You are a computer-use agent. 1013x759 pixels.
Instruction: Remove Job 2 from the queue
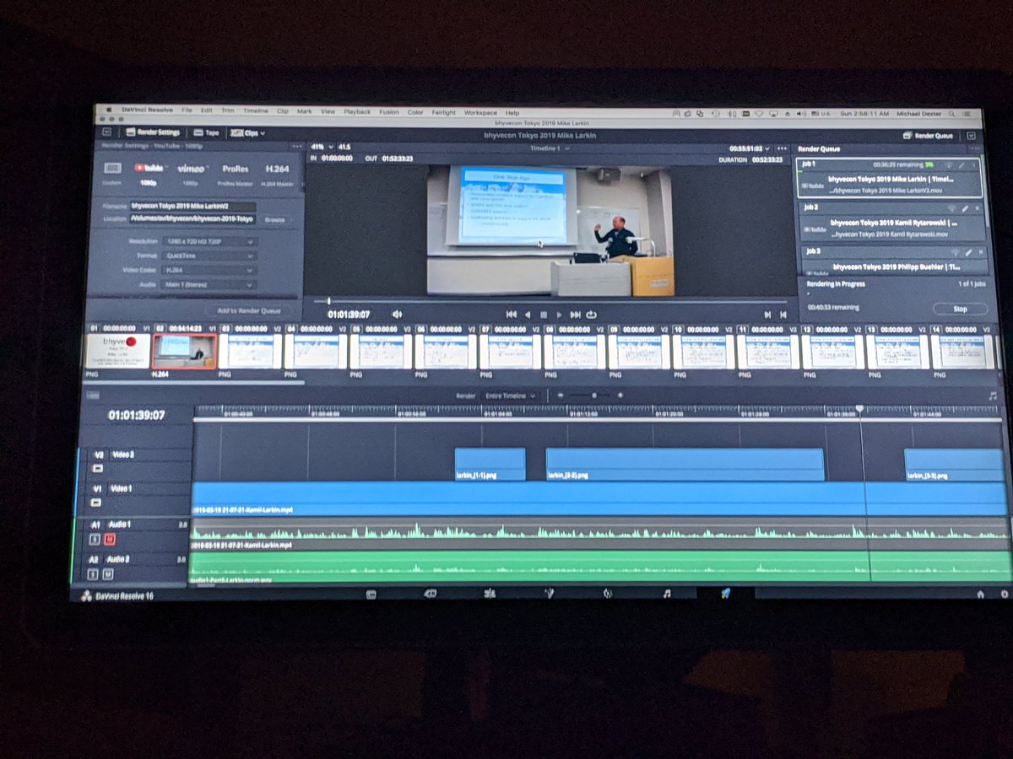click(x=978, y=207)
